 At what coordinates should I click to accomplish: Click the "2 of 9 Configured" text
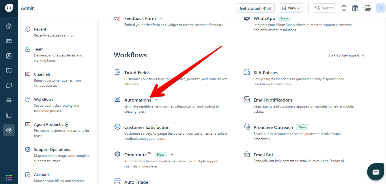343,56
